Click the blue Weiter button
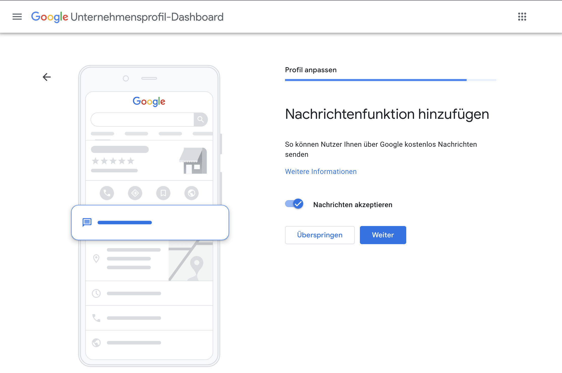562x373 pixels. [x=383, y=235]
